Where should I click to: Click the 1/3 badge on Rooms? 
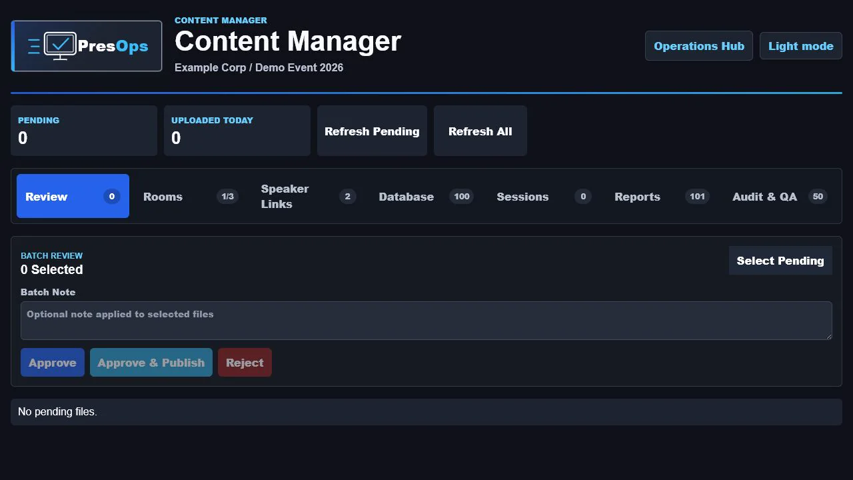tap(228, 196)
